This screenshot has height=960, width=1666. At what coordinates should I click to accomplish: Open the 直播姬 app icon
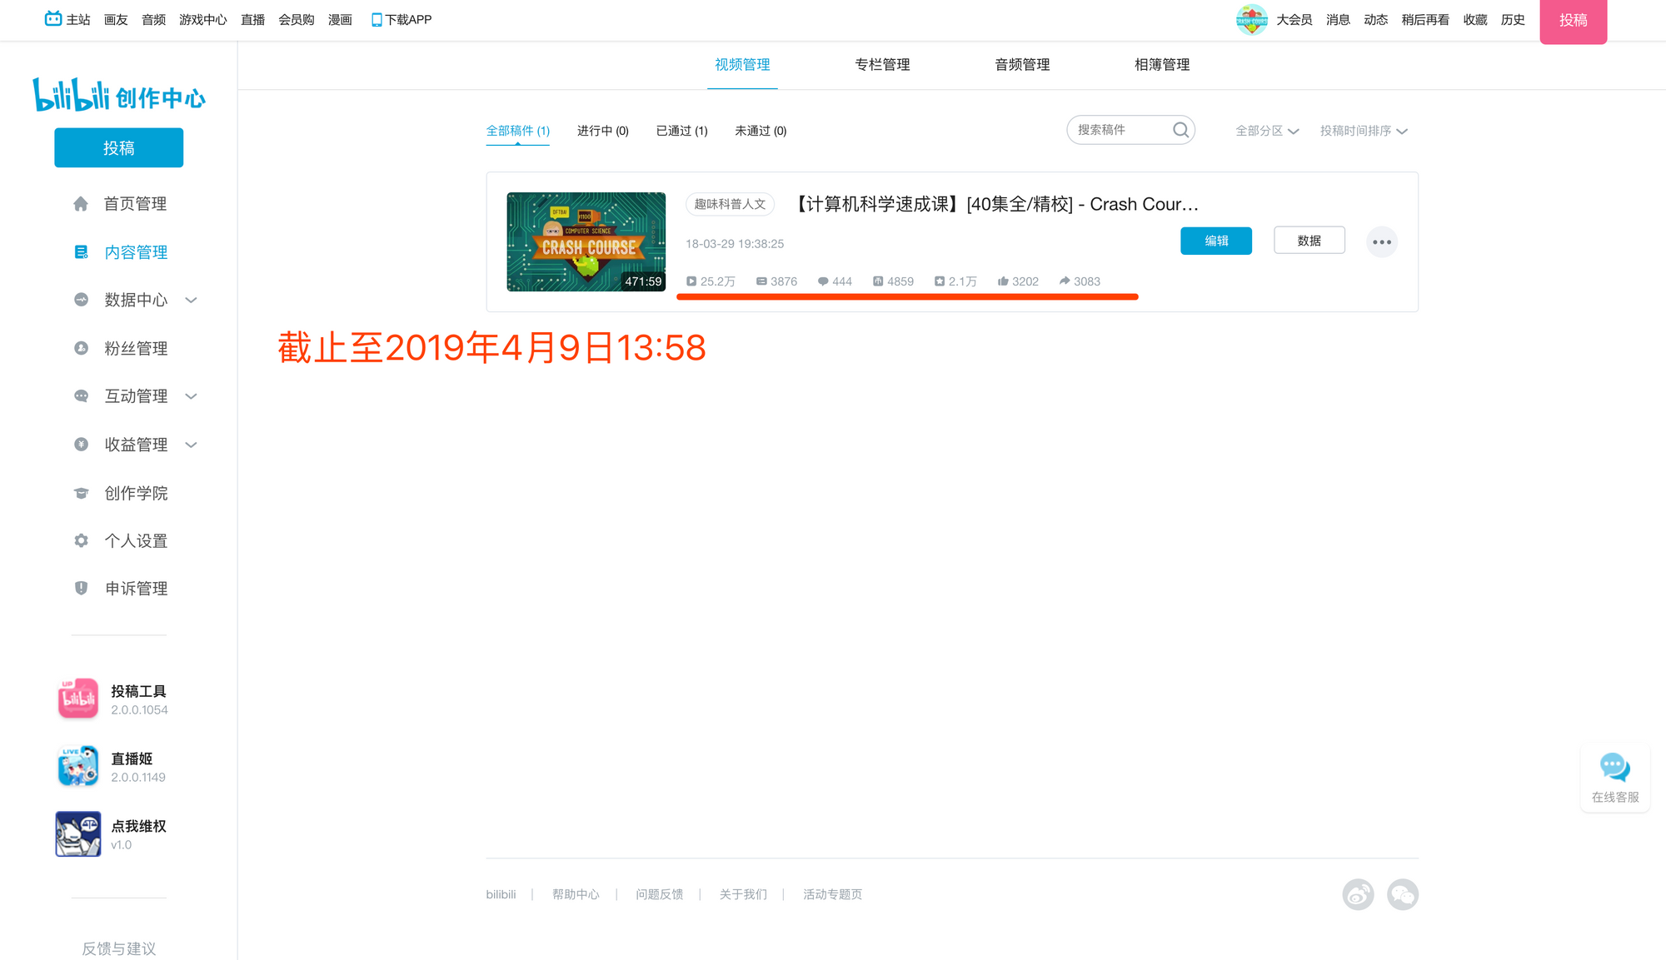78,766
